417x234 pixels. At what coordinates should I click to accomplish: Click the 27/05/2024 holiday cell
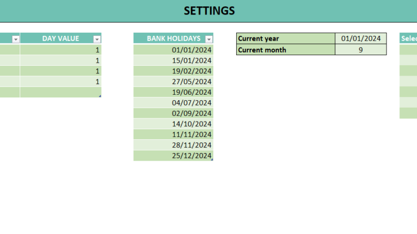pos(173,81)
